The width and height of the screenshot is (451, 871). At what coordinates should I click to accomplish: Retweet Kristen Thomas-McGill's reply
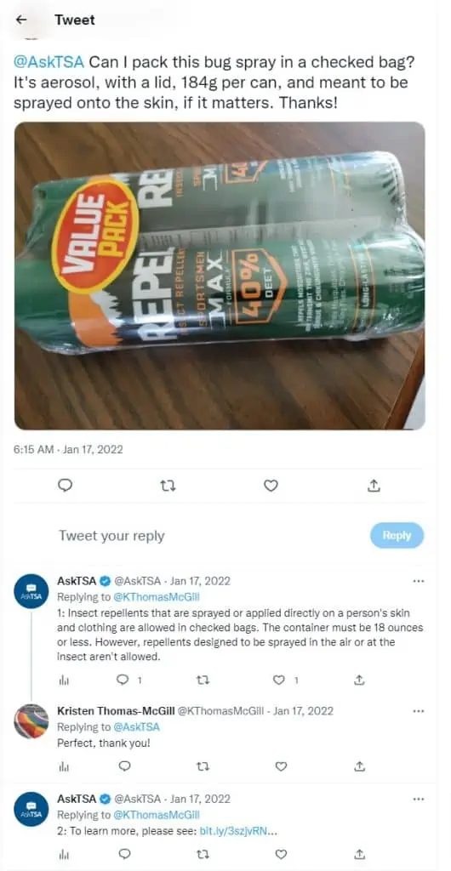(x=203, y=766)
